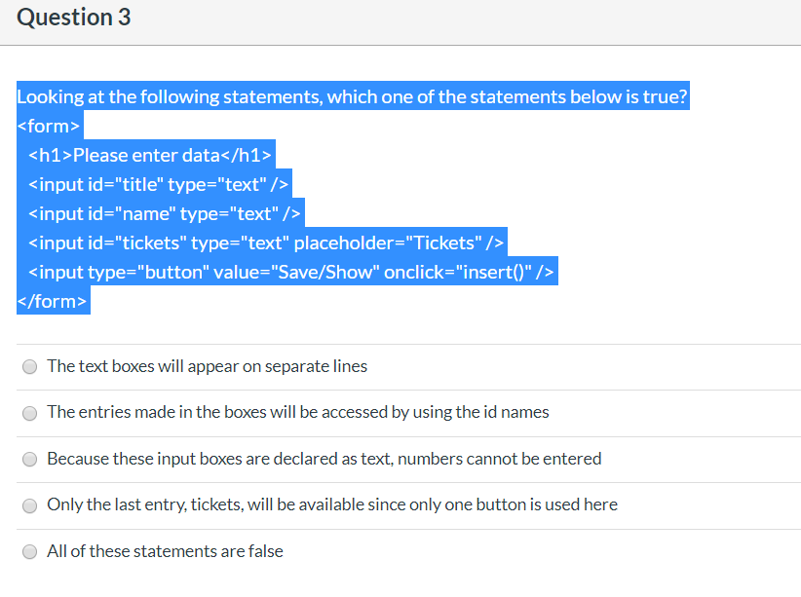Click the second answer row text label
Image resolution: width=801 pixels, height=597 pixels.
click(298, 412)
